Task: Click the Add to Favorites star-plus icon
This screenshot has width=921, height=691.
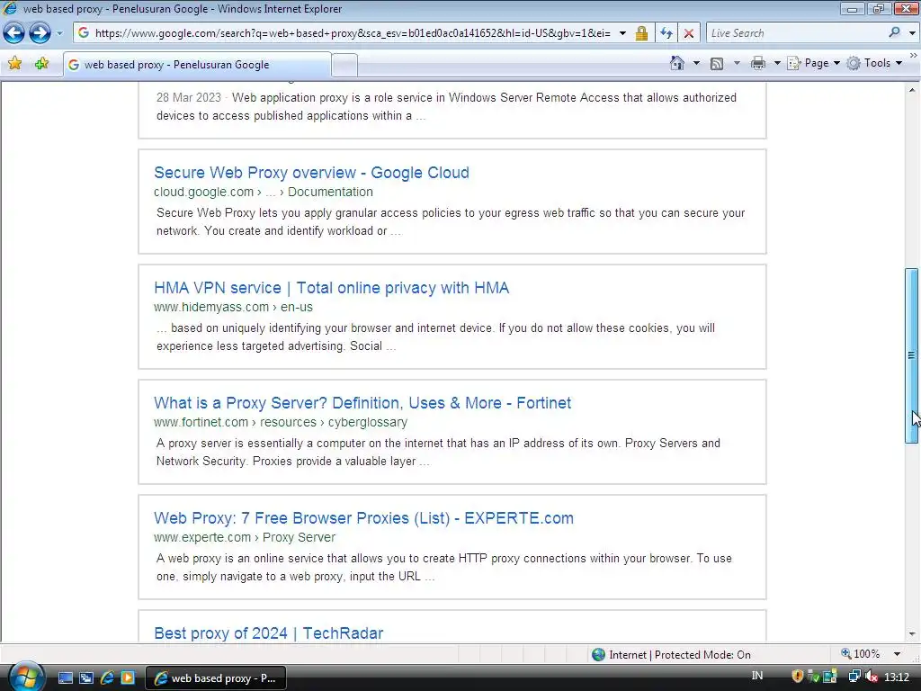Action: click(x=41, y=64)
